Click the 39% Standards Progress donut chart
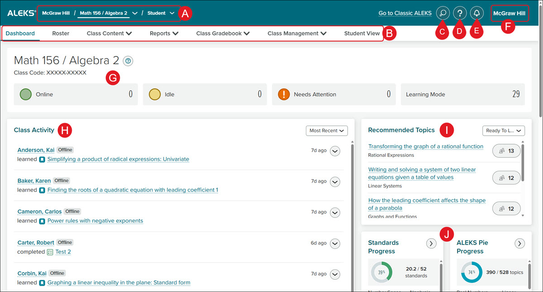 tap(381, 273)
